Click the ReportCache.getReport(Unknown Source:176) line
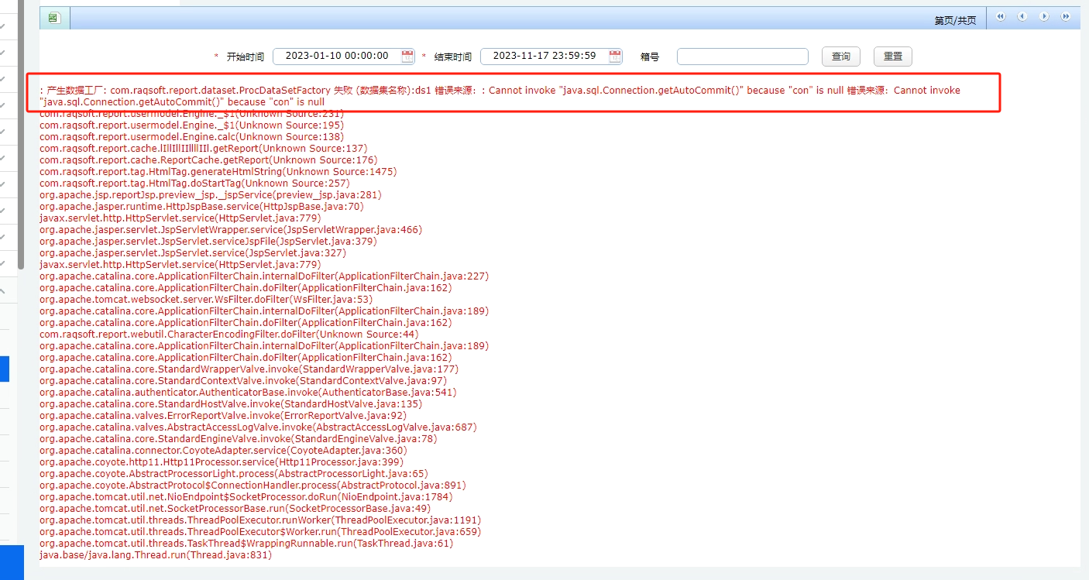Viewport: 1089px width, 580px height. 208,160
